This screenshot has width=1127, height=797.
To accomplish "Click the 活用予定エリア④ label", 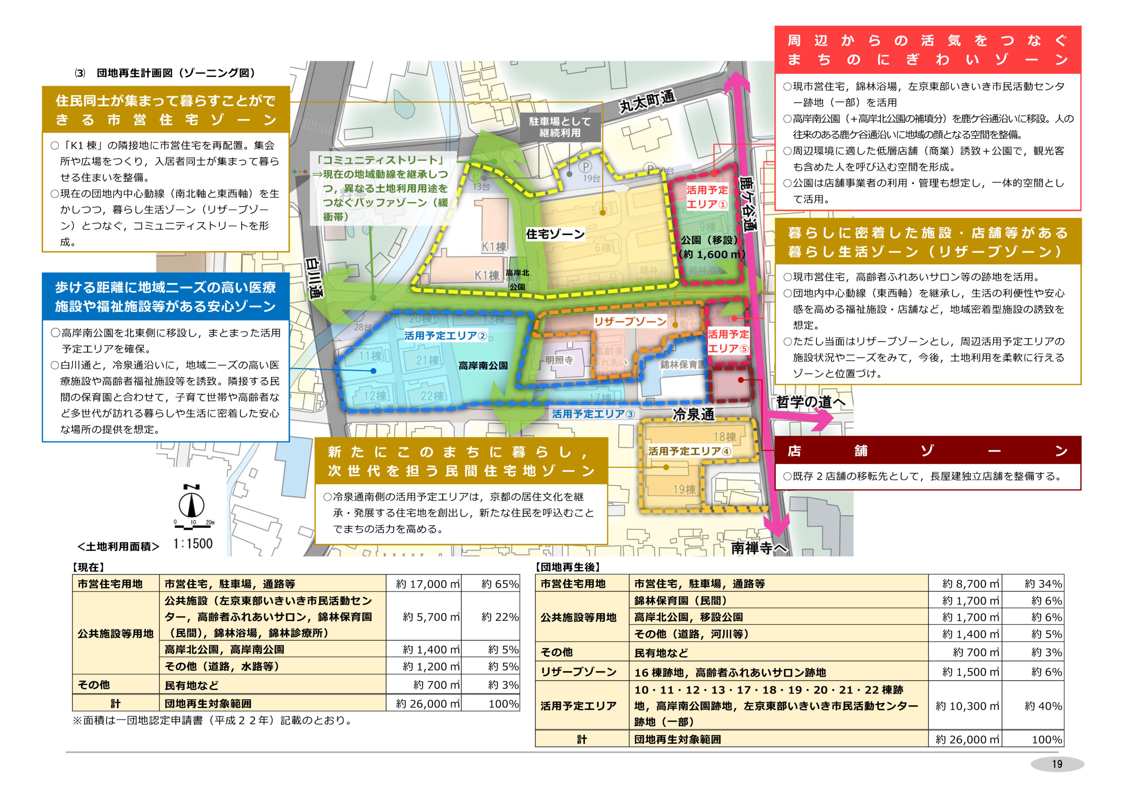I will [690, 451].
